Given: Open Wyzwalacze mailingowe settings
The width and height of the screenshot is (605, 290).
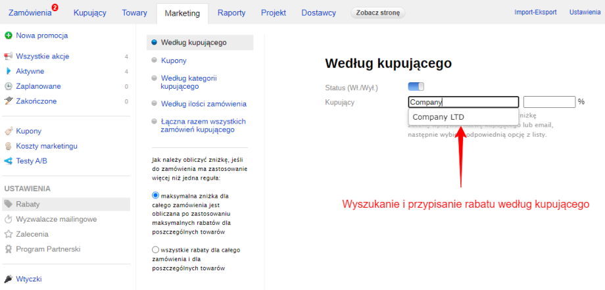Looking at the screenshot, I should tap(57, 219).
